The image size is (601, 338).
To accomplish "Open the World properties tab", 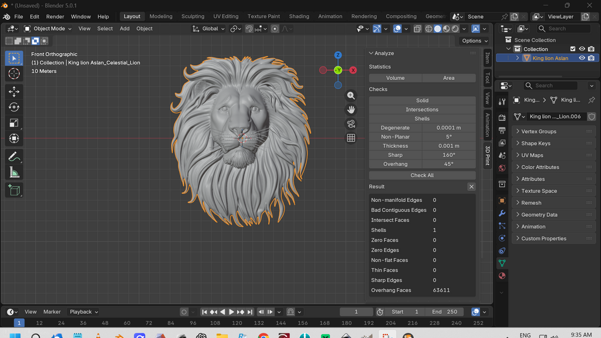I will click(x=502, y=168).
